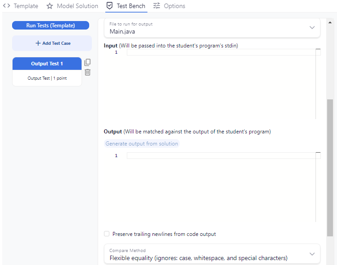Switch to the Model Solution tab

[x=72, y=6]
